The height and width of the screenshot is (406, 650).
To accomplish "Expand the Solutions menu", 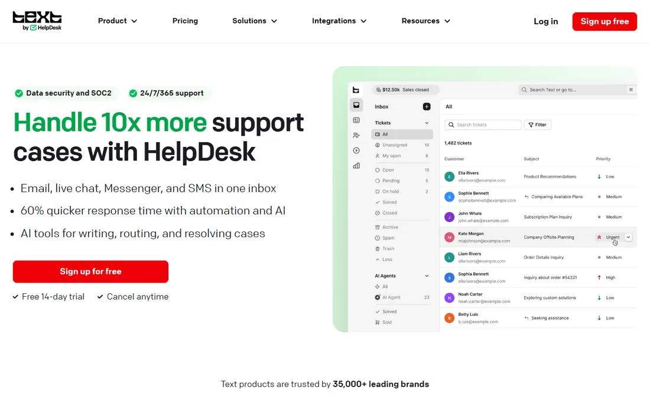I will point(255,21).
